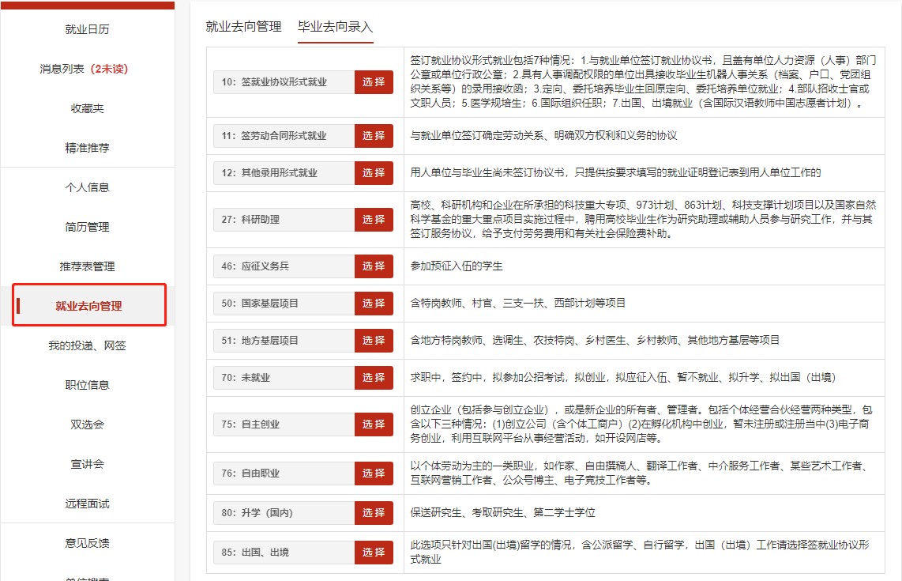The height and width of the screenshot is (581, 902).
Task: Open 远程面试 sidebar entry
Action: coord(87,504)
